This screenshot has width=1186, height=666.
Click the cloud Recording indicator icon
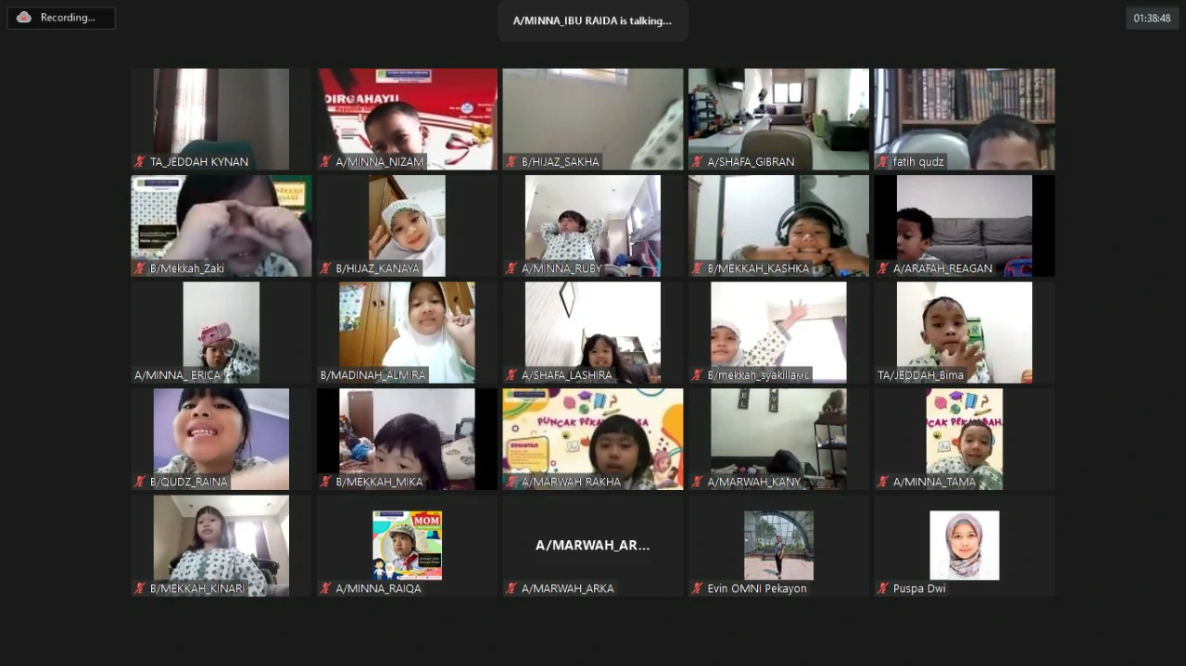click(x=24, y=18)
